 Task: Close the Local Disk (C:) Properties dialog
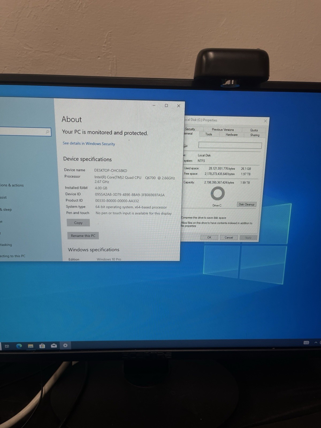(x=265, y=121)
